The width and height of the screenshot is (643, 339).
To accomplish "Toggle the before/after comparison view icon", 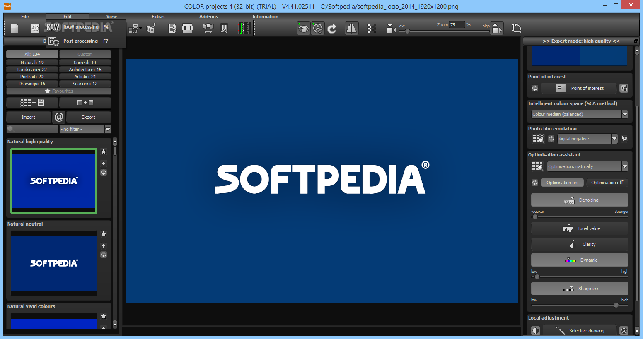I will pyautogui.click(x=351, y=28).
